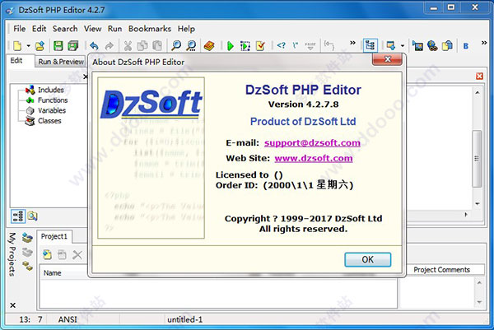Close the code explorer panel

pos(85,77)
